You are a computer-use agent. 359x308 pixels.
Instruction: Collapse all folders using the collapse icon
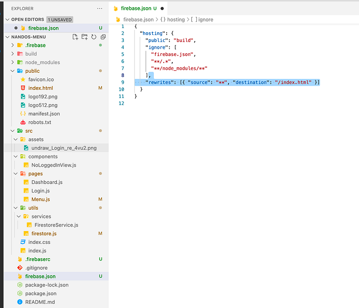(103, 37)
